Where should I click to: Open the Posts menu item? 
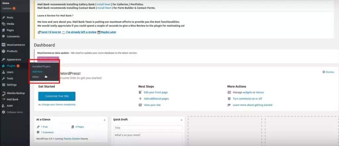(10, 18)
